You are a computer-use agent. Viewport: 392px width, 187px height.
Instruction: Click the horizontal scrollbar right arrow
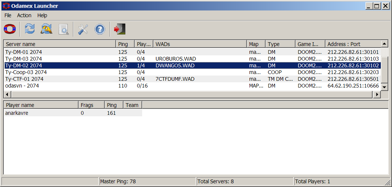pyautogui.click(x=377, y=95)
